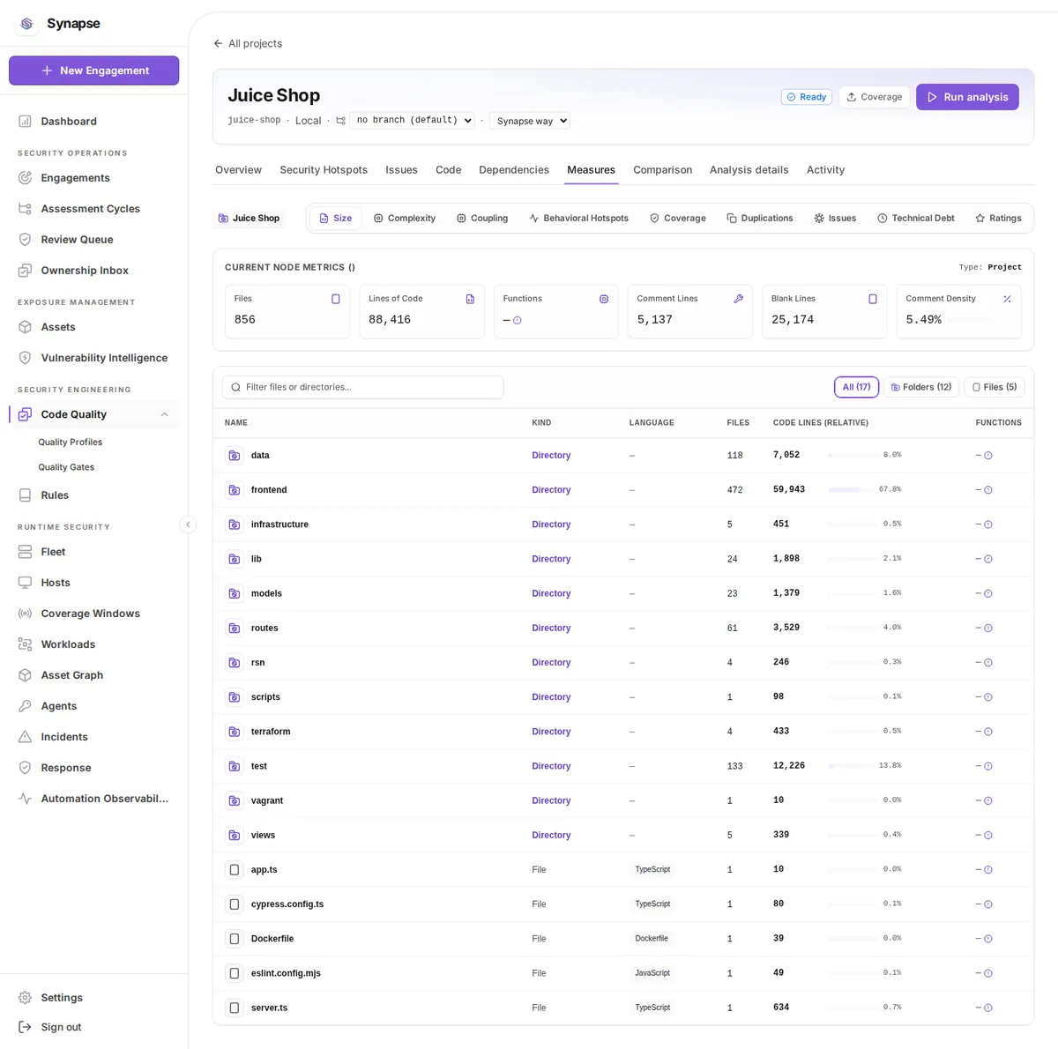Show Duplications measures
The image size is (1058, 1049).
(760, 219)
